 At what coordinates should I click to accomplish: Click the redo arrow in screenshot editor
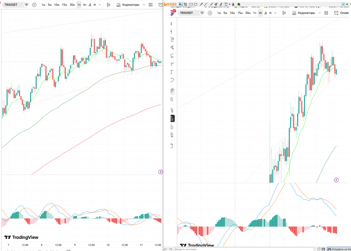[x=171, y=249]
